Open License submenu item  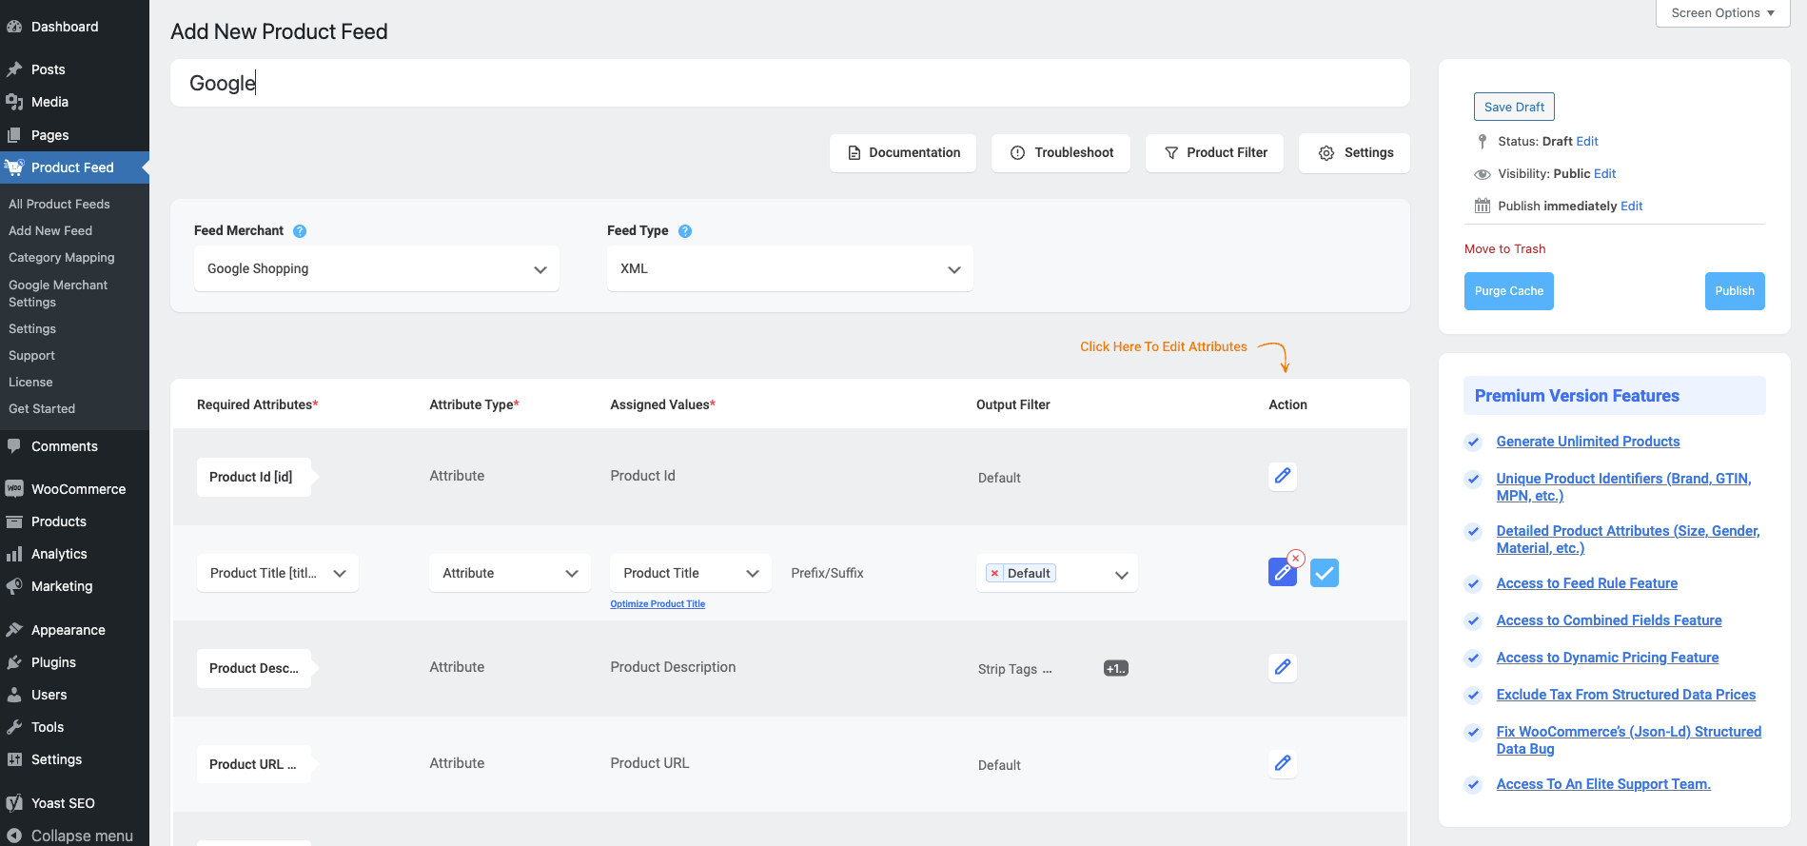tap(30, 382)
